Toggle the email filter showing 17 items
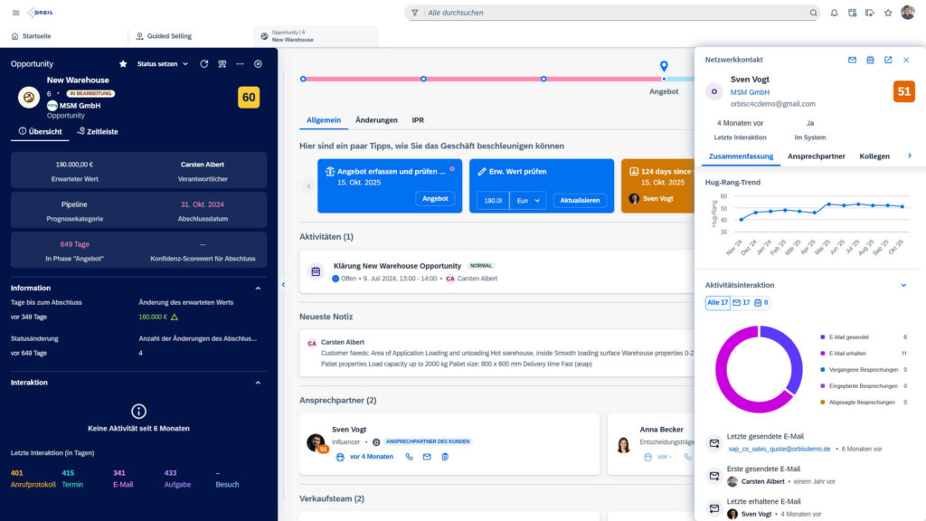Viewport: 926px width, 521px height. pos(740,303)
